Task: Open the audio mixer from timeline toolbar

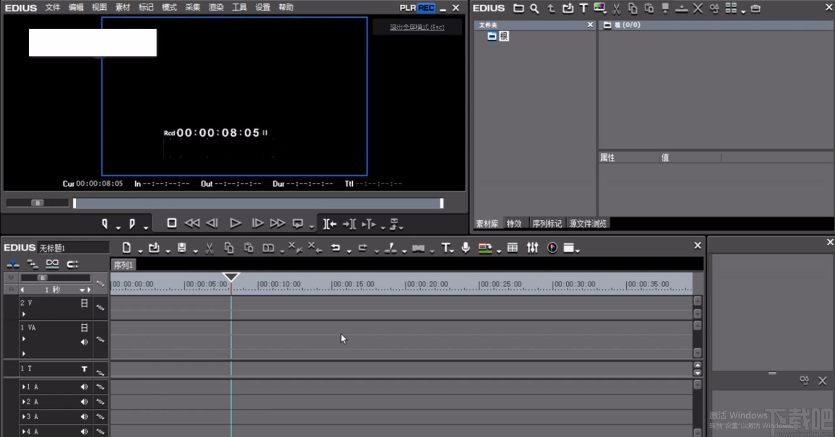Action: click(532, 248)
